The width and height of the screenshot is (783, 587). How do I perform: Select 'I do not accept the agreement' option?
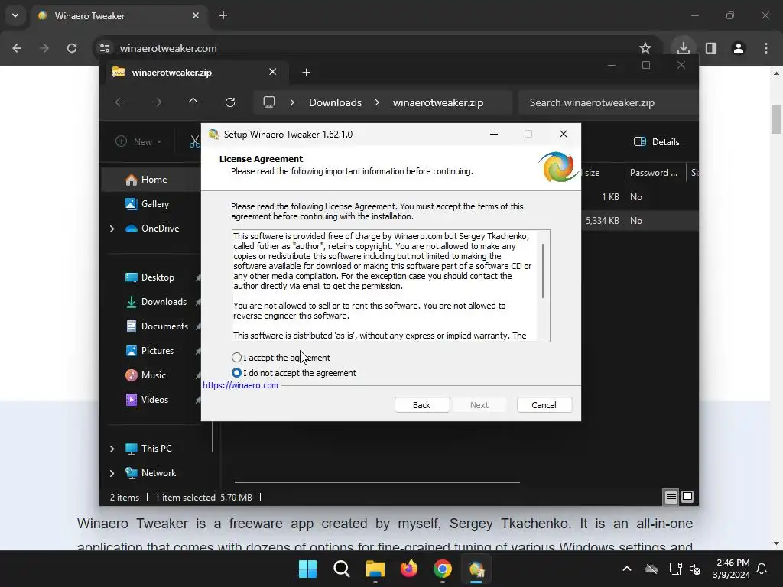pyautogui.click(x=237, y=373)
